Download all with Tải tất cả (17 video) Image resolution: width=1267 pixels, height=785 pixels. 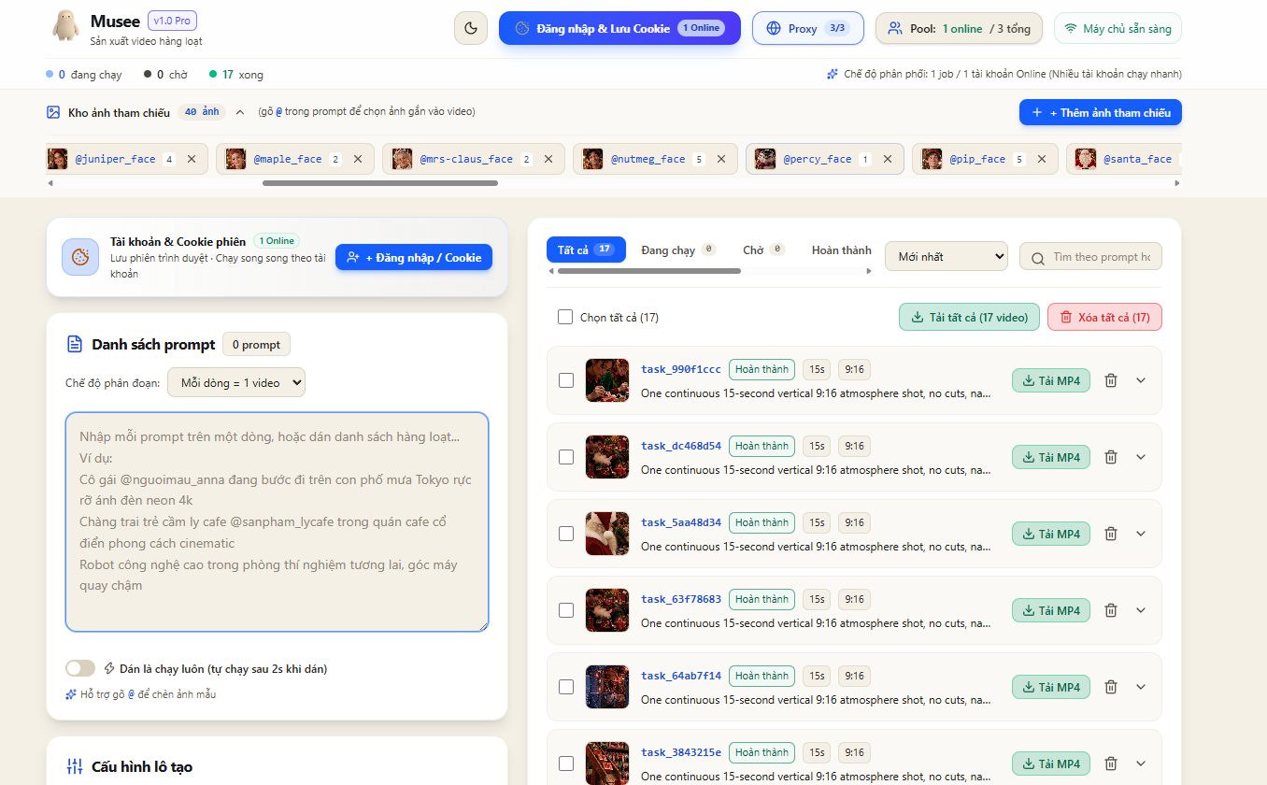(969, 317)
